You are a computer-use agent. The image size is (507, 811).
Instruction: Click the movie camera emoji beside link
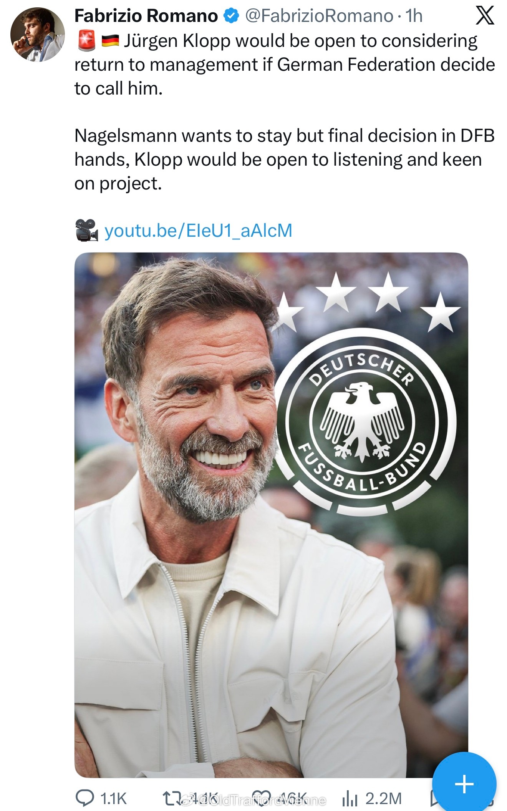click(86, 230)
